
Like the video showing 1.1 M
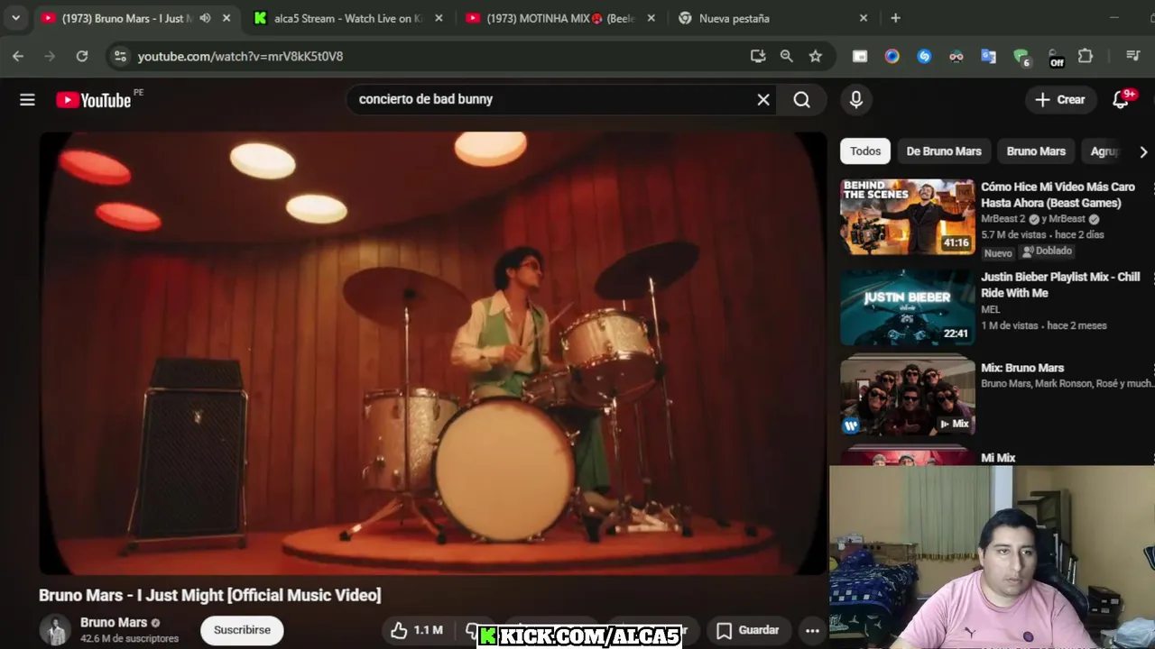tap(417, 630)
